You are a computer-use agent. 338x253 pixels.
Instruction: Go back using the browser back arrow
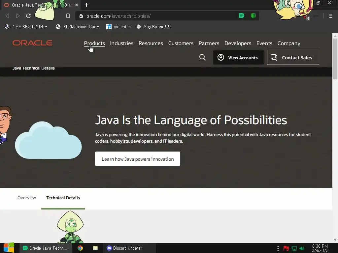(x=7, y=16)
